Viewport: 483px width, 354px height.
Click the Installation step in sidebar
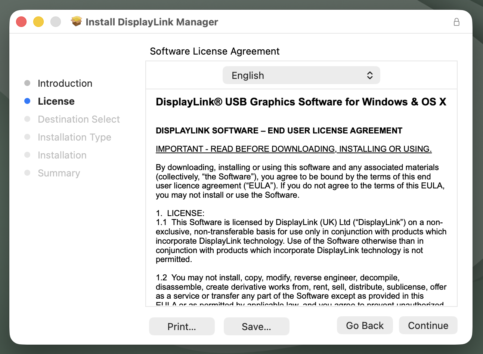click(x=62, y=155)
